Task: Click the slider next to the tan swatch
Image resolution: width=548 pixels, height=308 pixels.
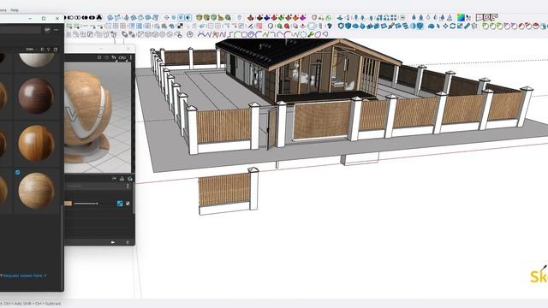Action: (86, 204)
